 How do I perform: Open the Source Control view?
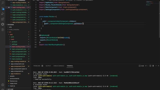(3, 8)
